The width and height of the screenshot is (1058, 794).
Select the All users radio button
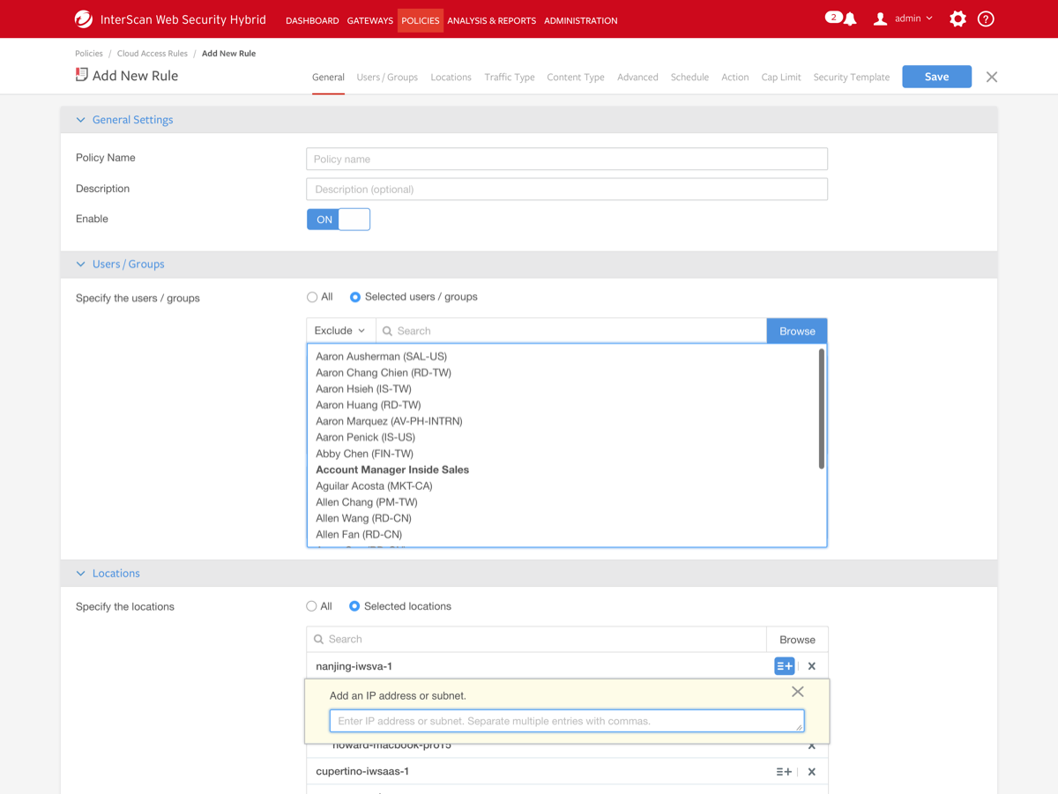pos(312,297)
